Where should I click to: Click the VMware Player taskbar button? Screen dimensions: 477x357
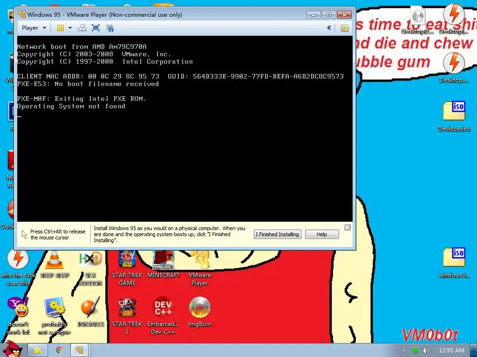(x=79, y=350)
